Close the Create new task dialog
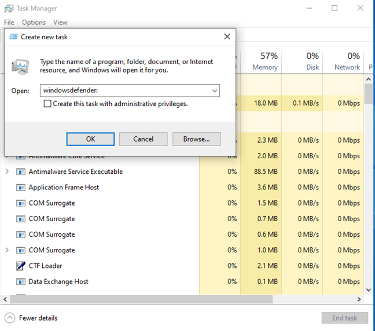The width and height of the screenshot is (375, 331). [227, 36]
